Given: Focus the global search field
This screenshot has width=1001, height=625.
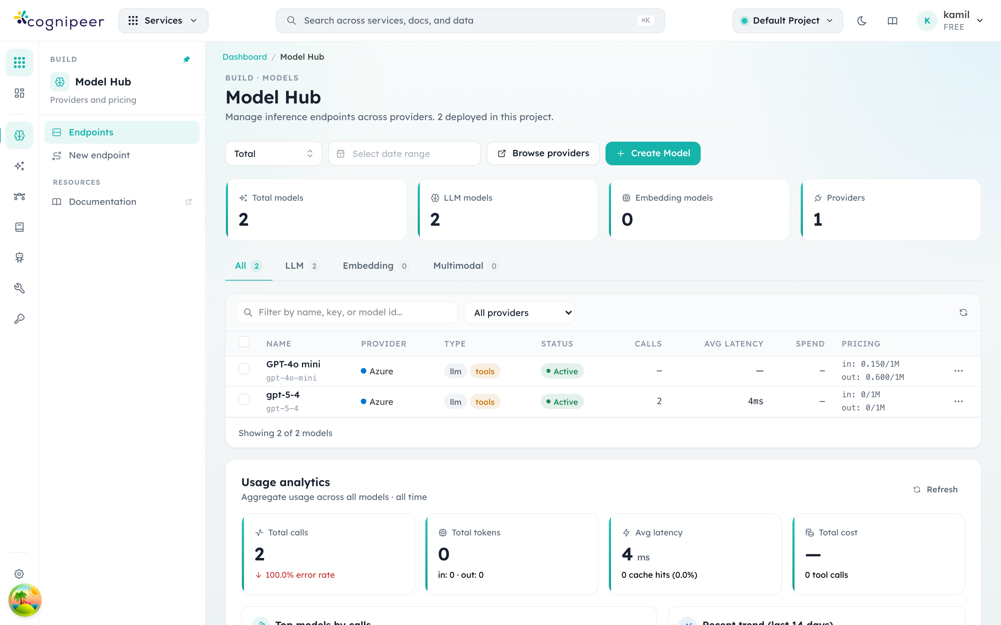Looking at the screenshot, I should pos(470,21).
